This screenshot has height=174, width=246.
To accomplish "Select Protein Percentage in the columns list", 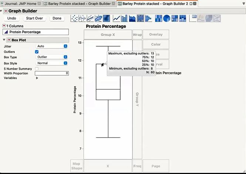I will [36, 32].
